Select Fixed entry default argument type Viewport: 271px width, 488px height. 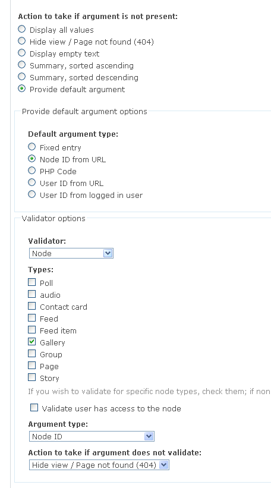31,147
